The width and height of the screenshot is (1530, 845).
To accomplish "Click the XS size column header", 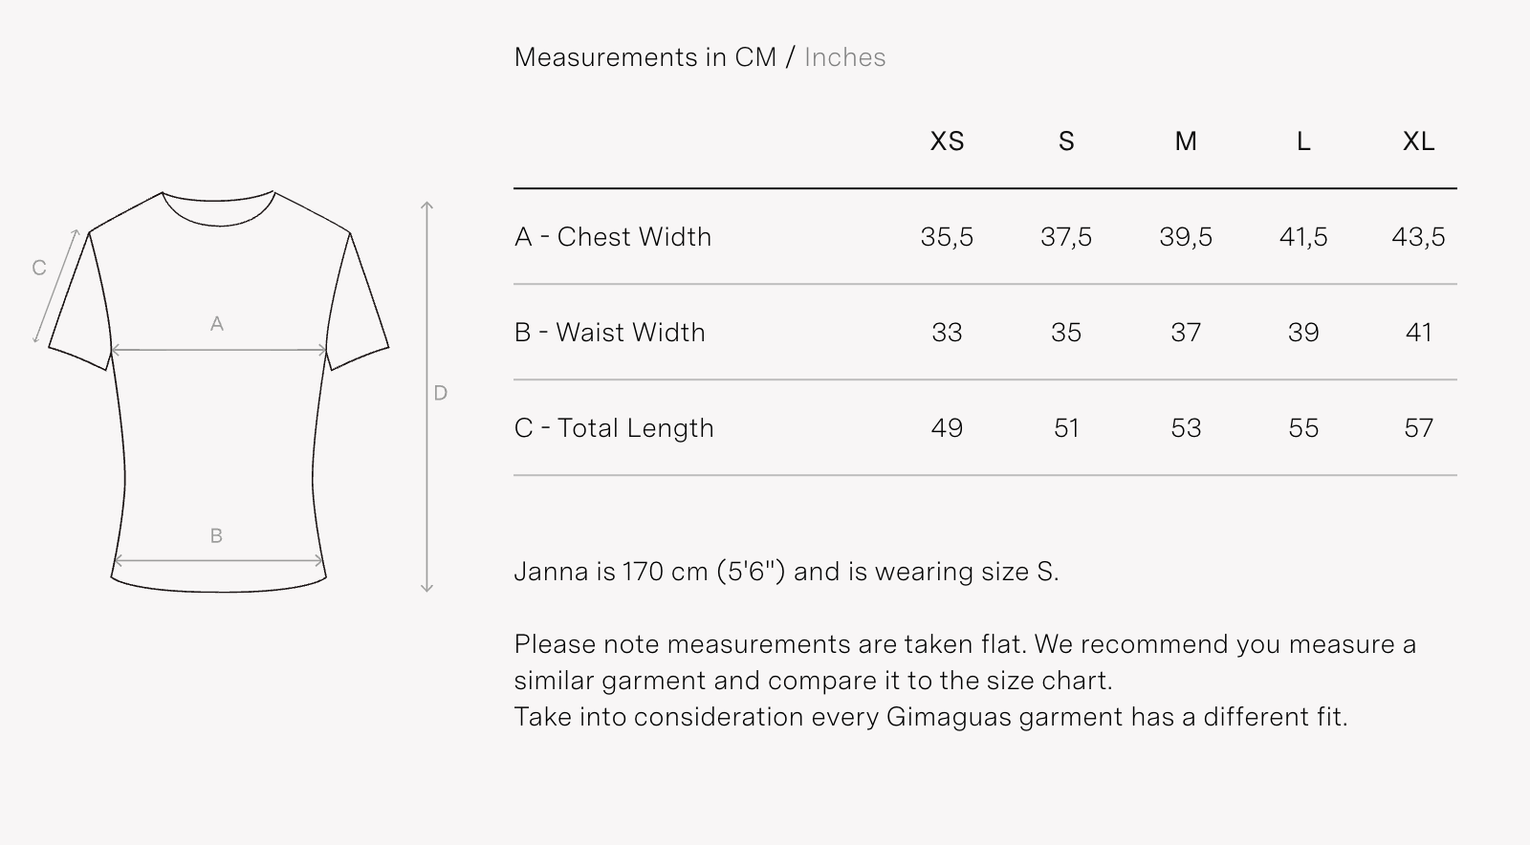I will [947, 141].
